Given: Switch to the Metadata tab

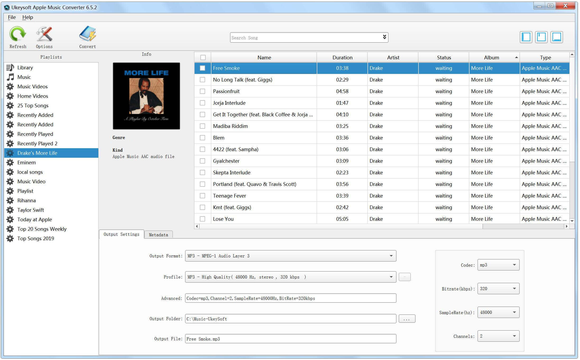Looking at the screenshot, I should click(x=158, y=234).
